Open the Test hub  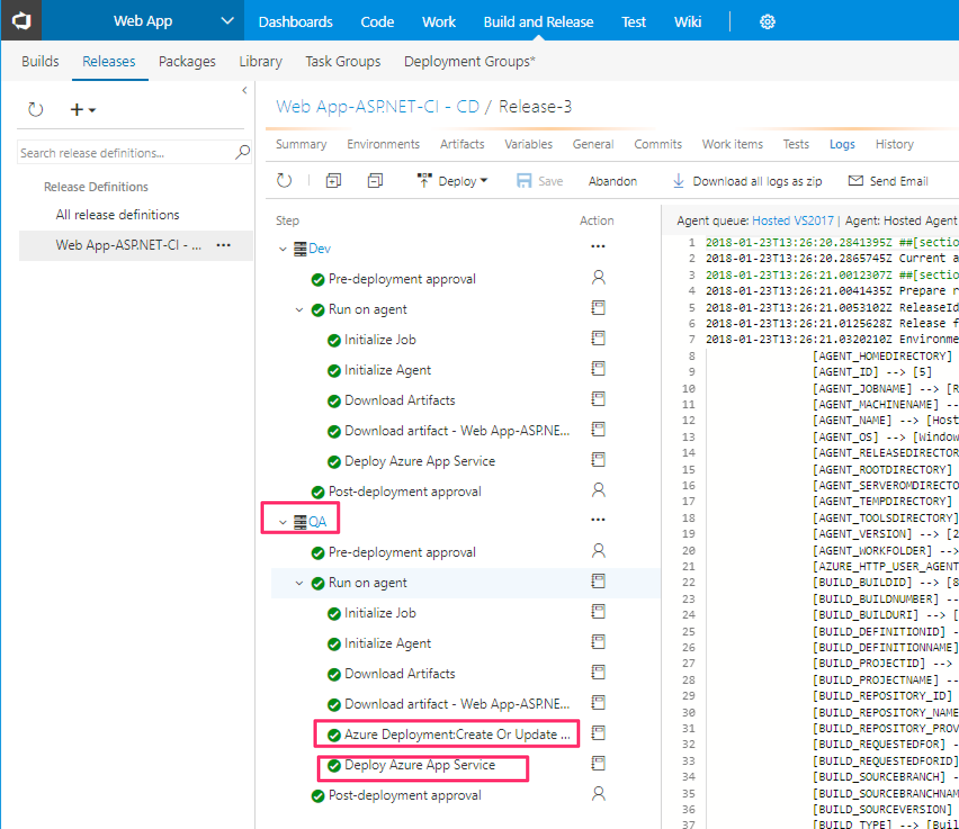coord(633,22)
